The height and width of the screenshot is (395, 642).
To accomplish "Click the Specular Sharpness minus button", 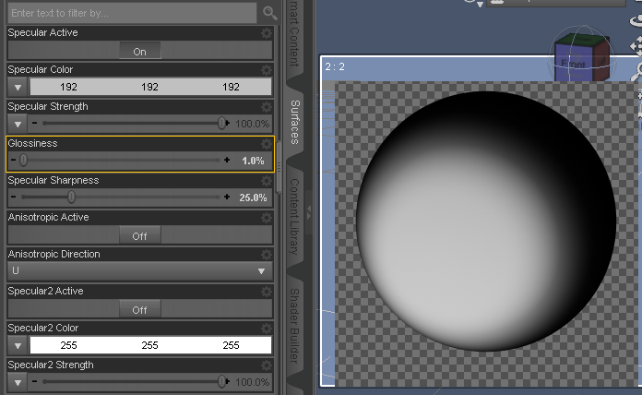I will pyautogui.click(x=14, y=197).
